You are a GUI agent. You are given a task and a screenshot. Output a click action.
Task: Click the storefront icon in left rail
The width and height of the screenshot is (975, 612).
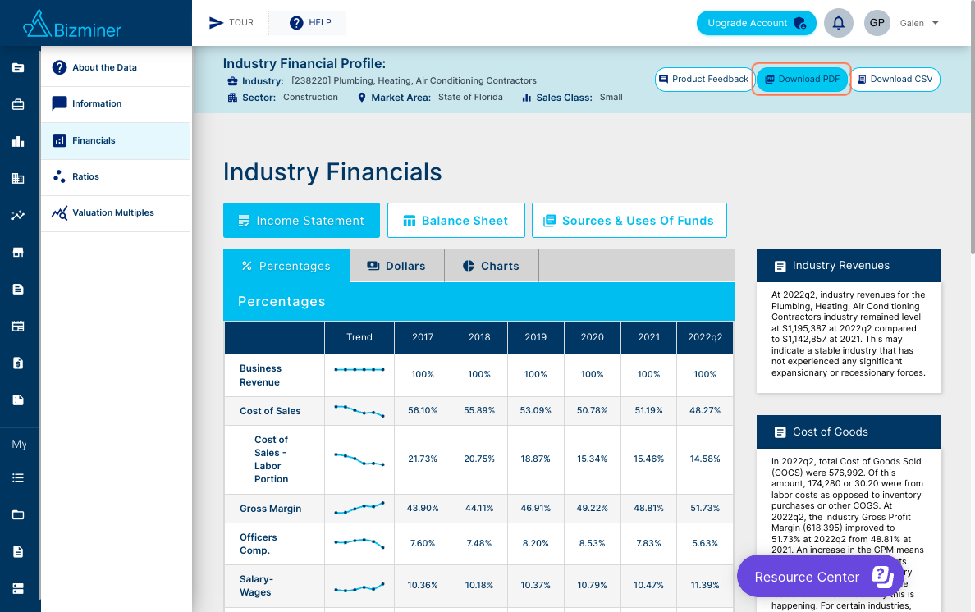(x=18, y=252)
